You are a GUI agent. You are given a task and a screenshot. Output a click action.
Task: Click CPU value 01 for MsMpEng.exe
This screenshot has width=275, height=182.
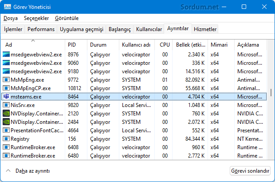165,80
